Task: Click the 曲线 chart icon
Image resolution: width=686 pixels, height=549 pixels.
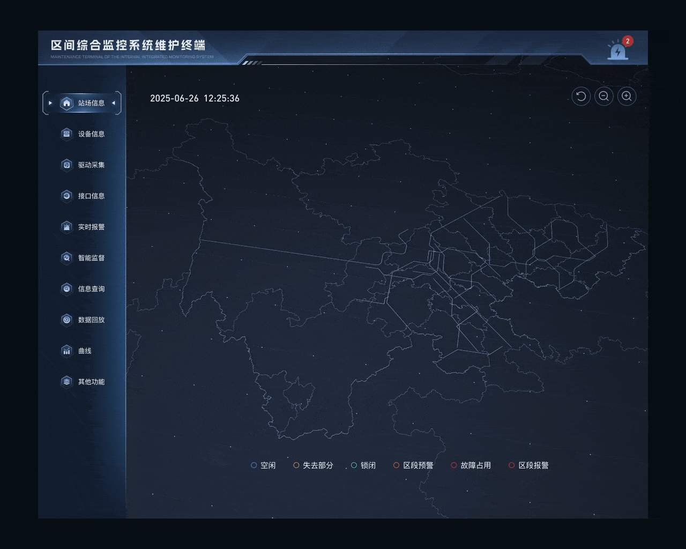Action: coord(66,351)
